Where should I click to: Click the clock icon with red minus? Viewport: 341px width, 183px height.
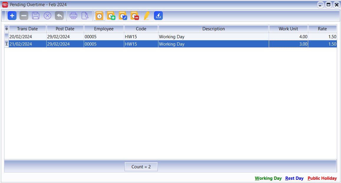(135, 16)
